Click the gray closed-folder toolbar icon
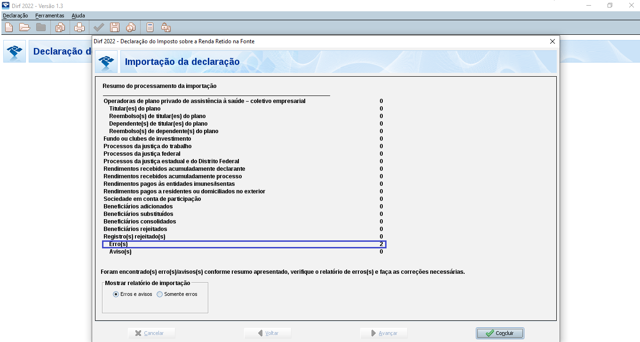The image size is (640, 342). coord(41,27)
